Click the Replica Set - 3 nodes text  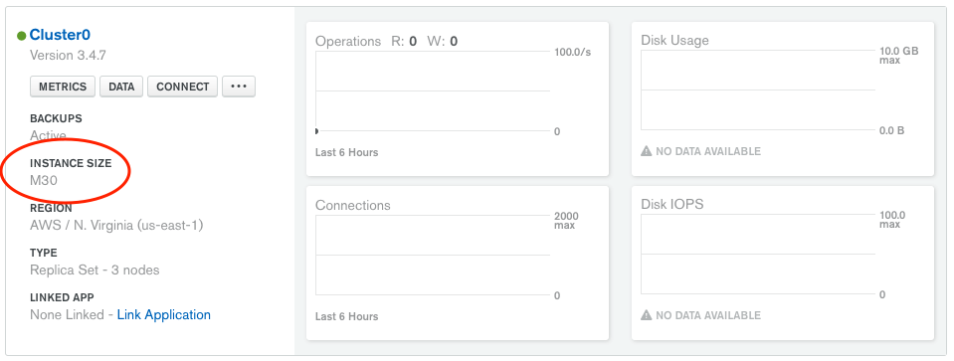tap(95, 270)
